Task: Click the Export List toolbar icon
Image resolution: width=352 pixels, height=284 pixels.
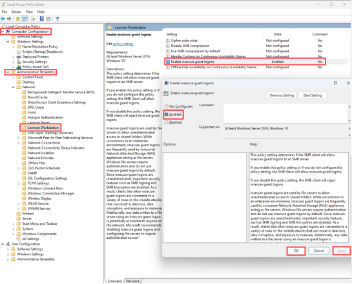Action: pos(33,19)
